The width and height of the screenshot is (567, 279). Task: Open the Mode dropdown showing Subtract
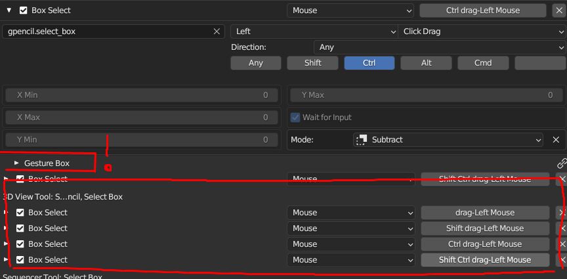(448, 140)
